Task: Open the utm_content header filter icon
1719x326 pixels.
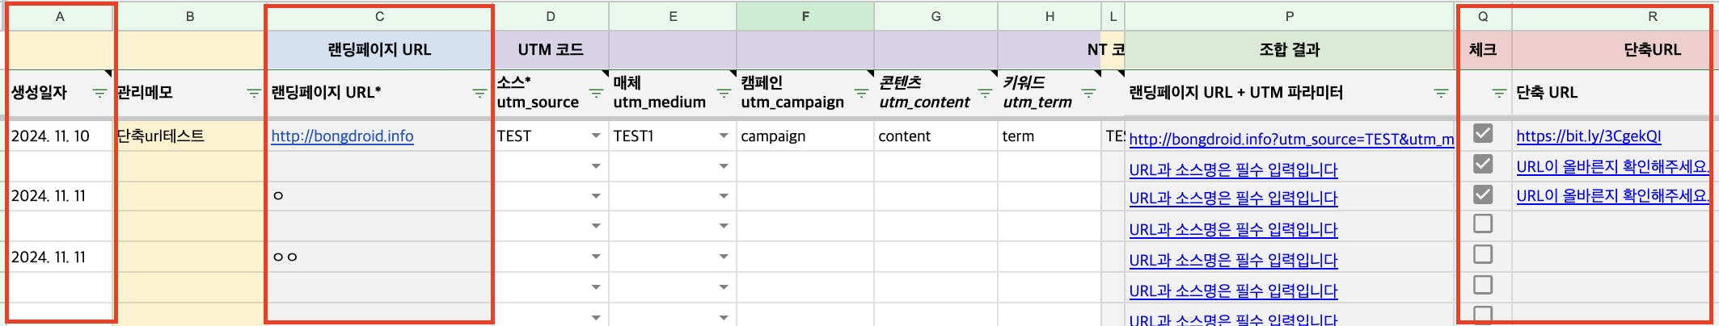Action: point(985,94)
